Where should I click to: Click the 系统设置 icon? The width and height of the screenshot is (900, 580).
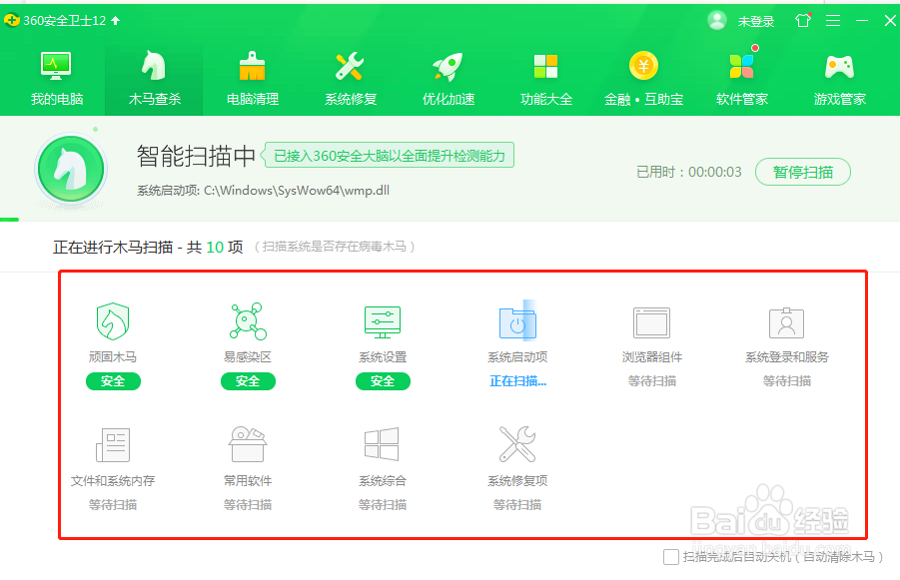click(x=383, y=321)
